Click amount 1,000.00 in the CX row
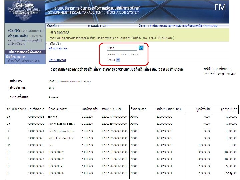240x180 pixels. point(204,145)
